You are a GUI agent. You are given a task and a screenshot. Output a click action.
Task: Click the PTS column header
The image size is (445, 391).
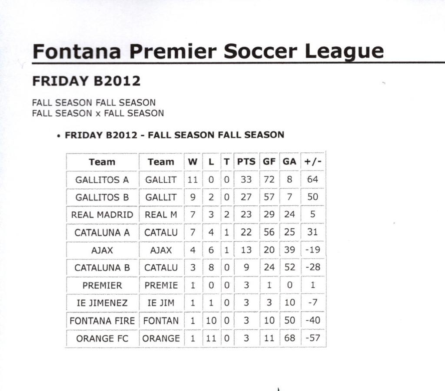[246, 162]
